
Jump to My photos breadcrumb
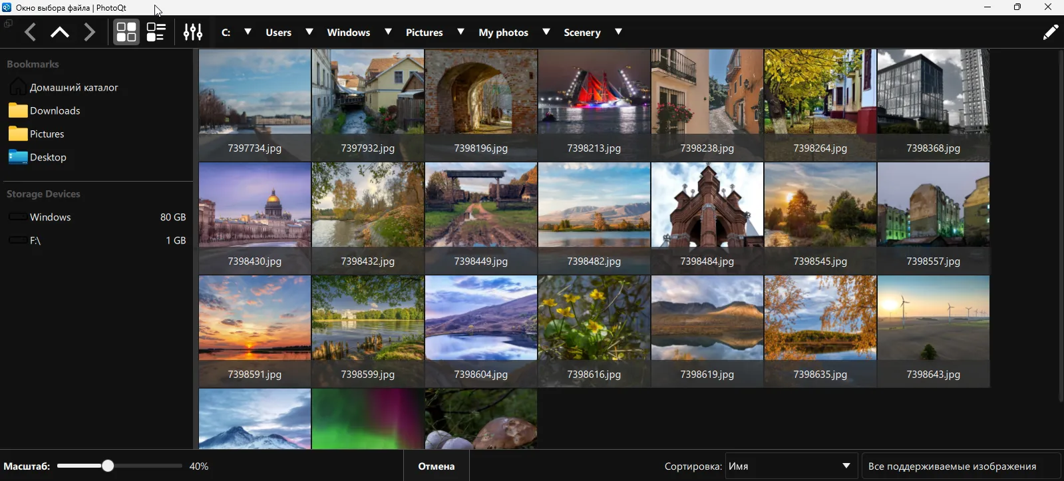pos(503,32)
